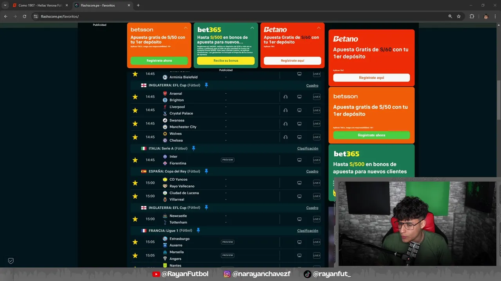Click audio headphones icon for Arsenal match

pyautogui.click(x=285, y=97)
